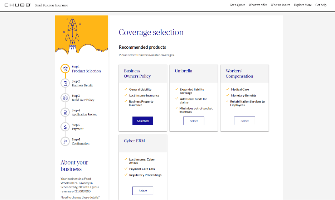Click the Step 4 application review icon

tap(65, 113)
